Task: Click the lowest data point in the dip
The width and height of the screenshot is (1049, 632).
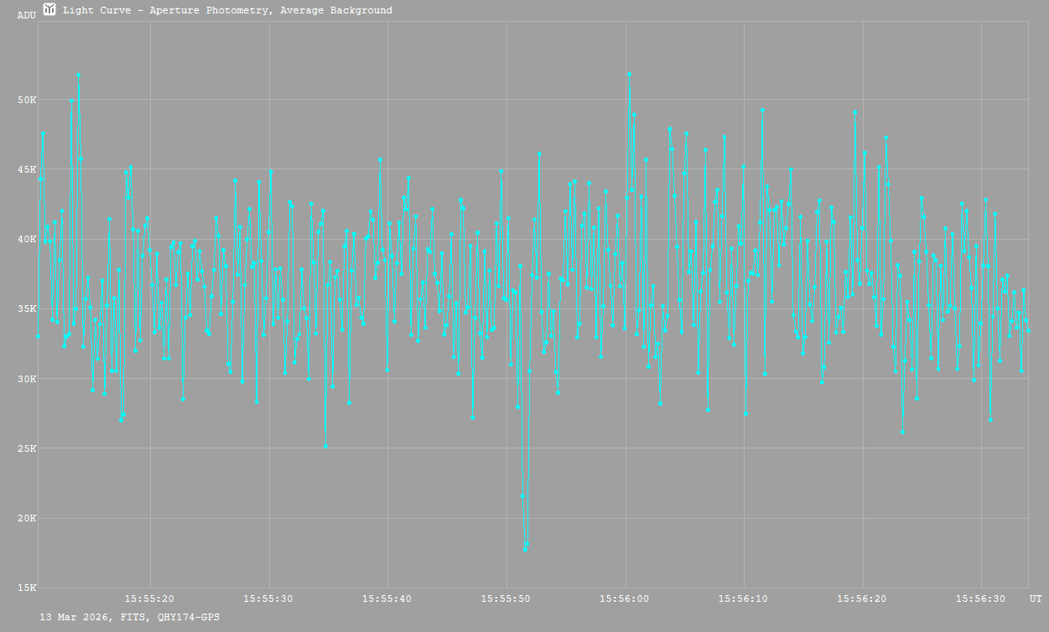Action: pyautogui.click(x=525, y=549)
